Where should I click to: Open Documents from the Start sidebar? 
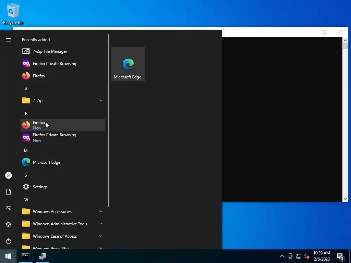pyautogui.click(x=9, y=192)
